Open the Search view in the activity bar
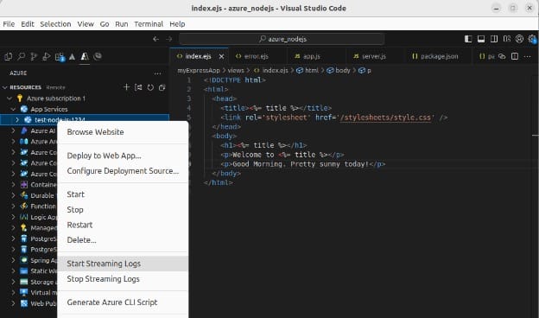Image resolution: width=539 pixels, height=318 pixels. 21,57
